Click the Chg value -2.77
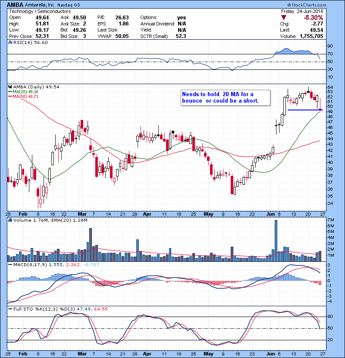Viewport: 345px width, 358px height. click(317, 24)
